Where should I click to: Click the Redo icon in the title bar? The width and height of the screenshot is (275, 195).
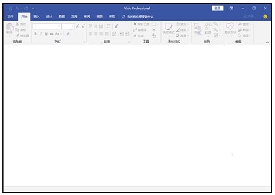coord(26,9)
